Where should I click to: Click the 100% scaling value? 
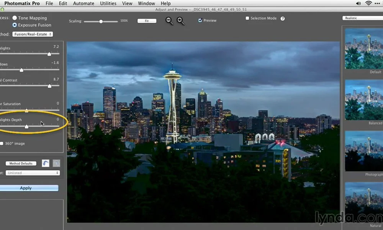coord(124,21)
